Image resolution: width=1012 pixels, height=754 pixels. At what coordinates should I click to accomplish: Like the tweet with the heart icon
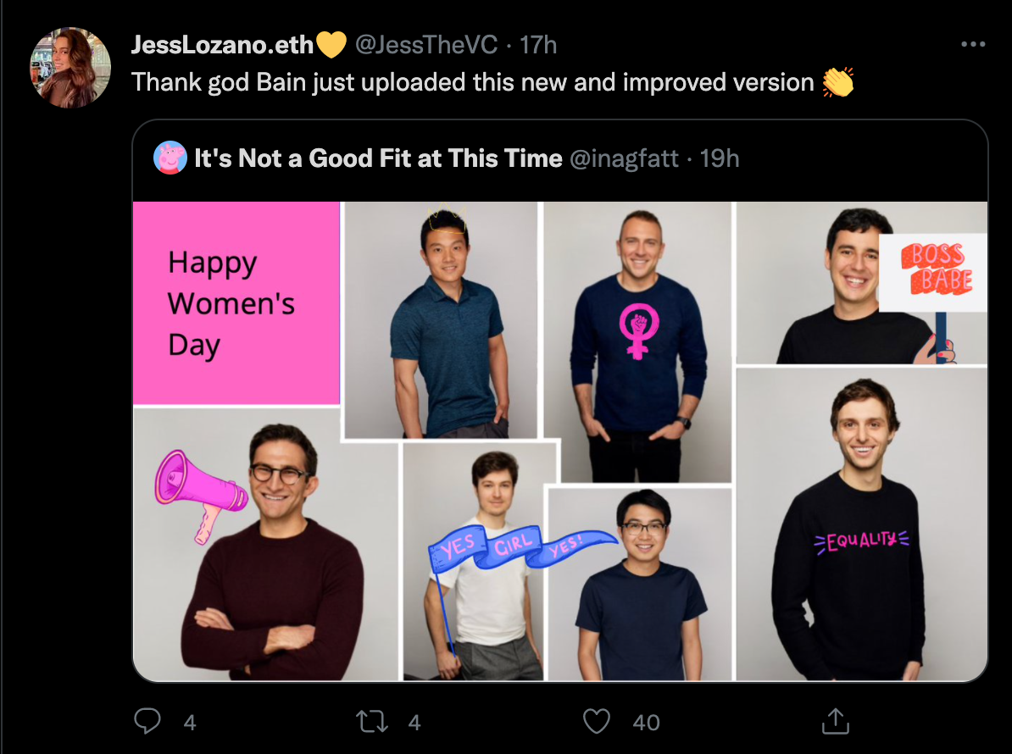[598, 721]
